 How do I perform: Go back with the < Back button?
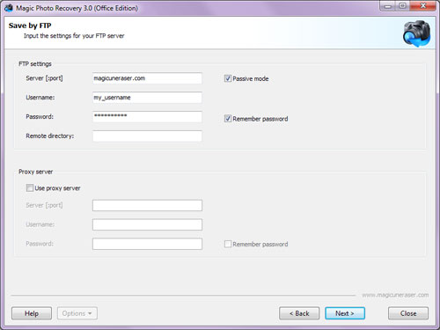coord(299,313)
